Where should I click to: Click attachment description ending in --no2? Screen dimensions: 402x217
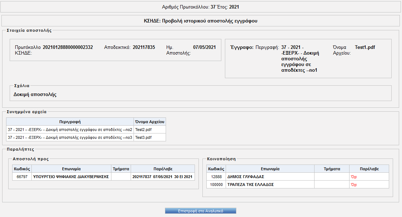(x=70, y=130)
